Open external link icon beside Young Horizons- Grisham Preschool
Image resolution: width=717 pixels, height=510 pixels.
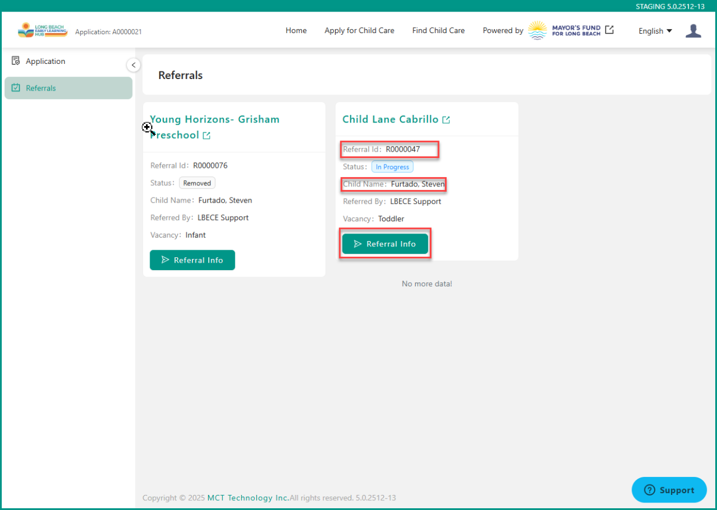click(206, 135)
